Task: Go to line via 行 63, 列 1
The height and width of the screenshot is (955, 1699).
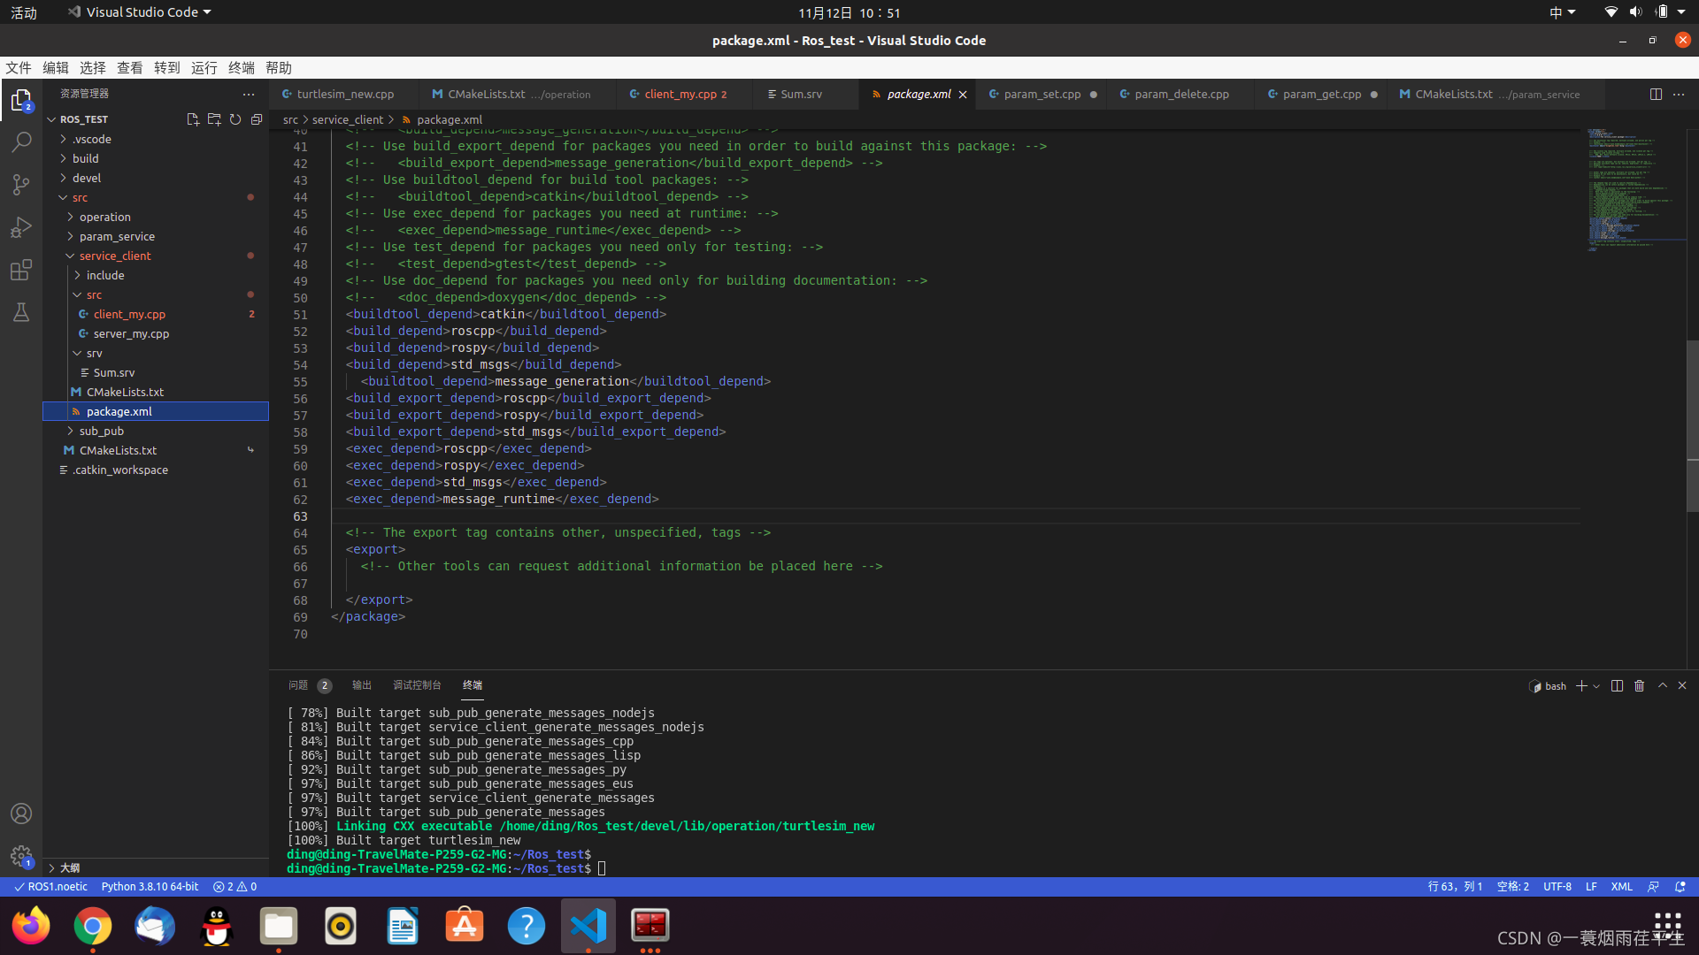Action: click(x=1455, y=886)
